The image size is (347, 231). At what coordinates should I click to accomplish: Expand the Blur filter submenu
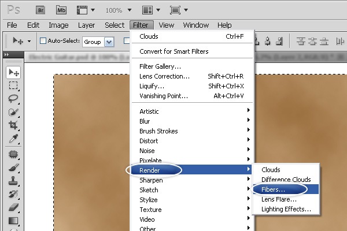click(x=193, y=121)
